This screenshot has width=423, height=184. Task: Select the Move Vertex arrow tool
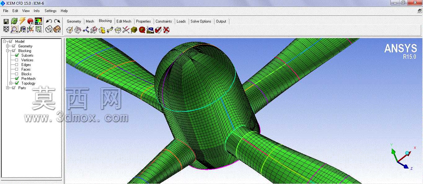pyautogui.click(x=110, y=30)
